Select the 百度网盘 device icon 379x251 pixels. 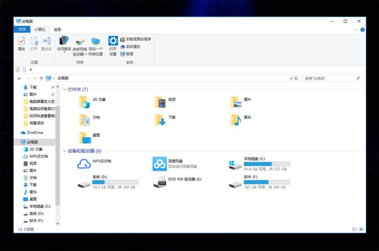pos(159,164)
